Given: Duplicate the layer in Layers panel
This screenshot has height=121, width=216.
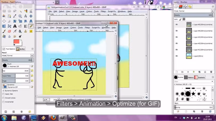Looking at the screenshot, I should (x=199, y=72).
